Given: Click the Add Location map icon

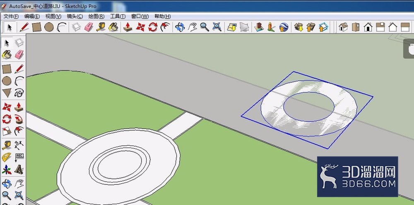Looking at the screenshot, I should tap(232, 27).
